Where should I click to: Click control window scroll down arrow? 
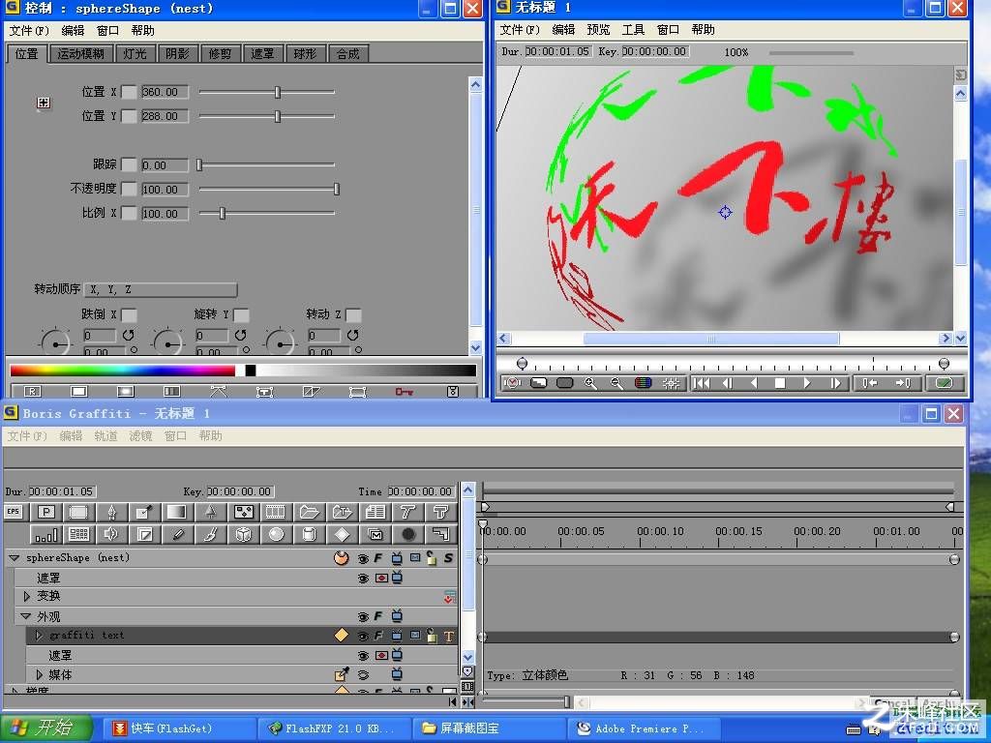(x=476, y=347)
